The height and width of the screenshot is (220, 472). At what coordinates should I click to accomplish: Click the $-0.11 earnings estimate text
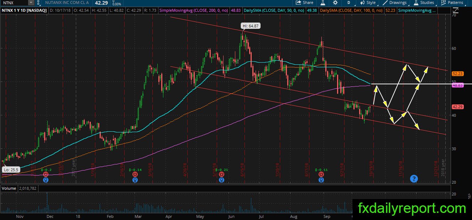coord(321,170)
